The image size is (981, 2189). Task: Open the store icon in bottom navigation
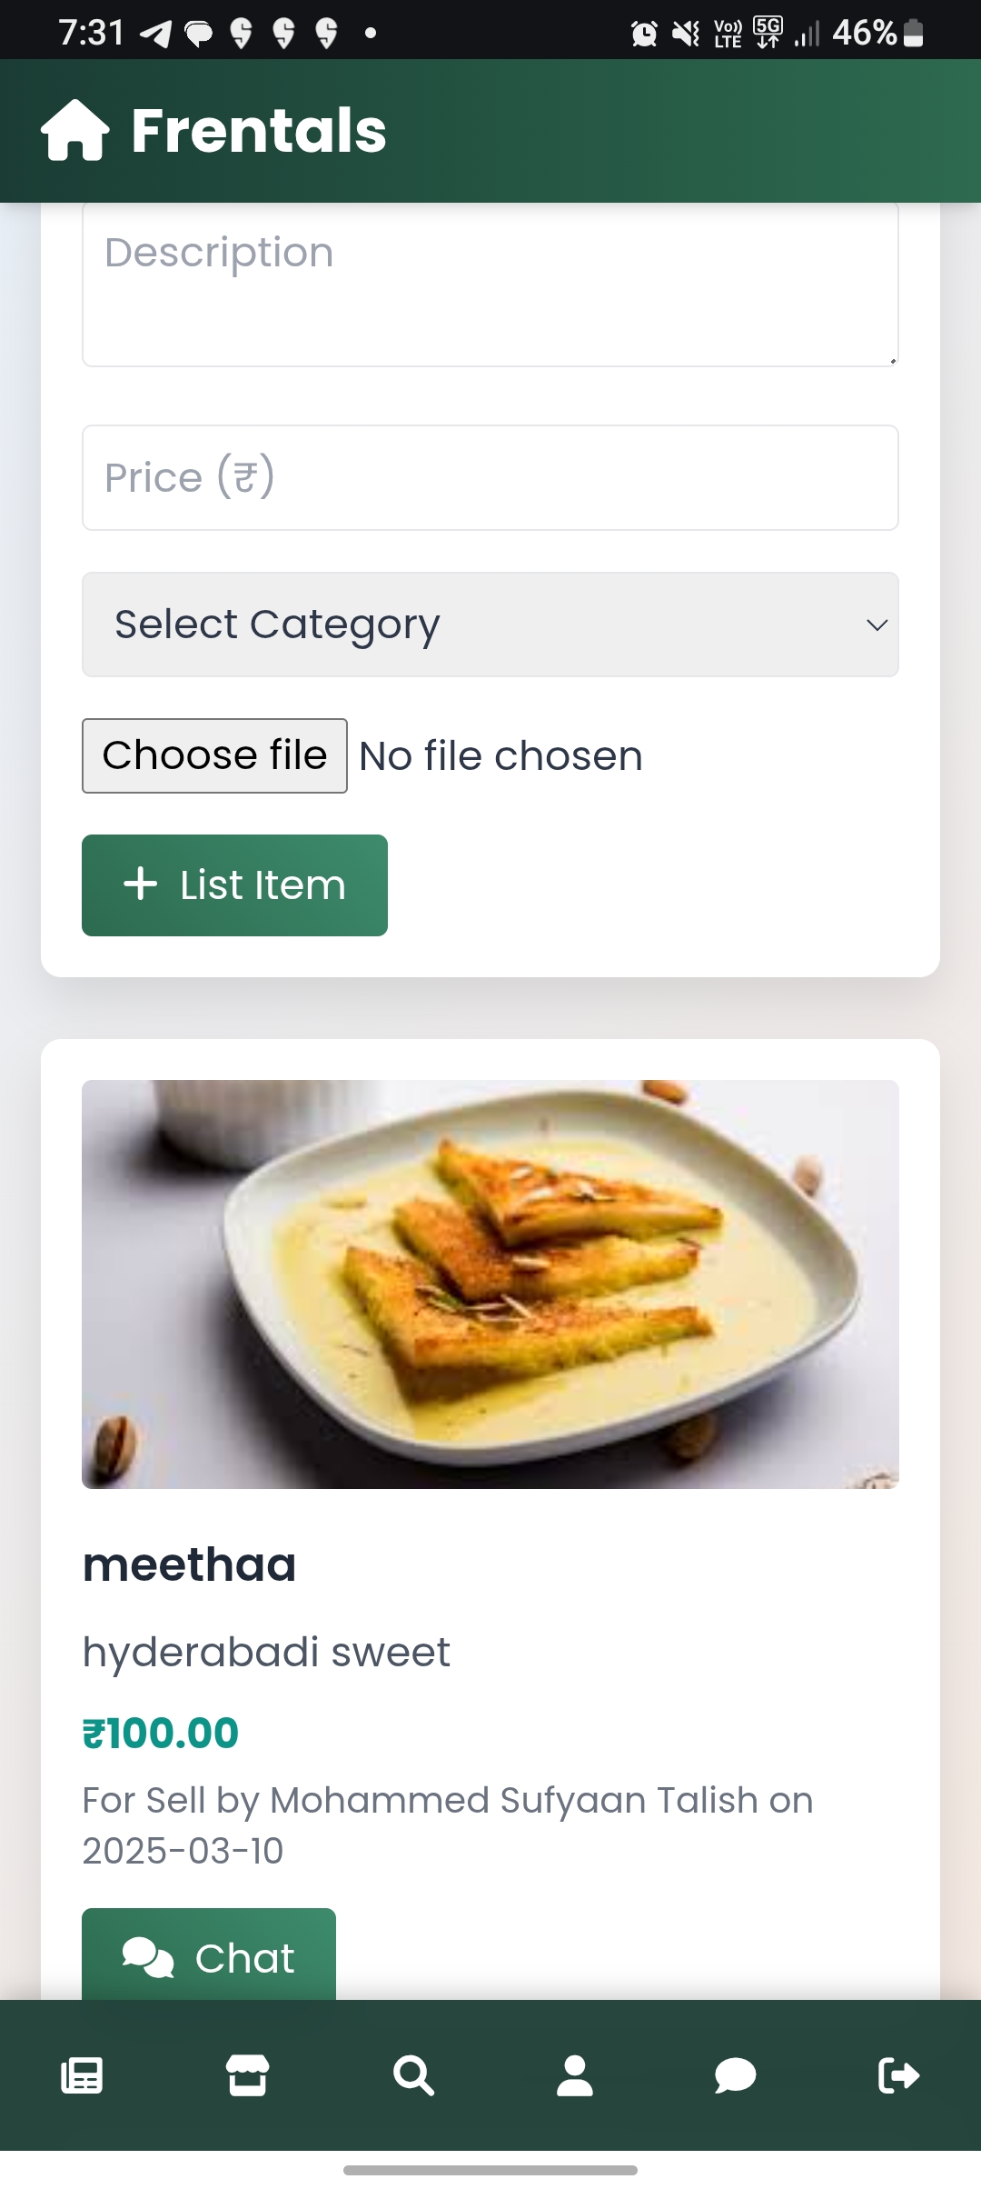(247, 2075)
